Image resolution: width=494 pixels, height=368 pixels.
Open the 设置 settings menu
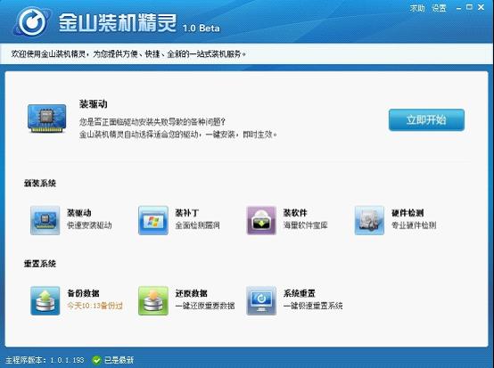coord(439,8)
